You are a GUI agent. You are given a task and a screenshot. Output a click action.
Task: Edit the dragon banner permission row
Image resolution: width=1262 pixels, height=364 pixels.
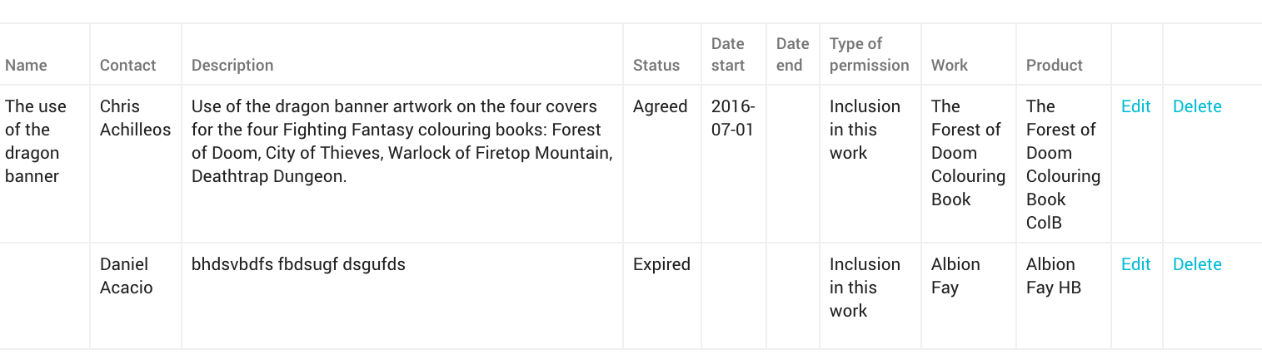pos(1135,106)
